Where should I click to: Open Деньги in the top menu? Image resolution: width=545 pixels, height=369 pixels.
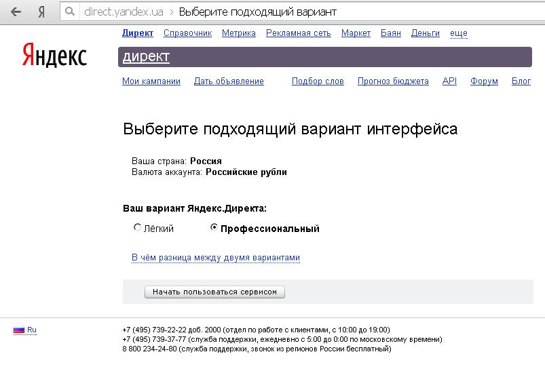pos(426,33)
